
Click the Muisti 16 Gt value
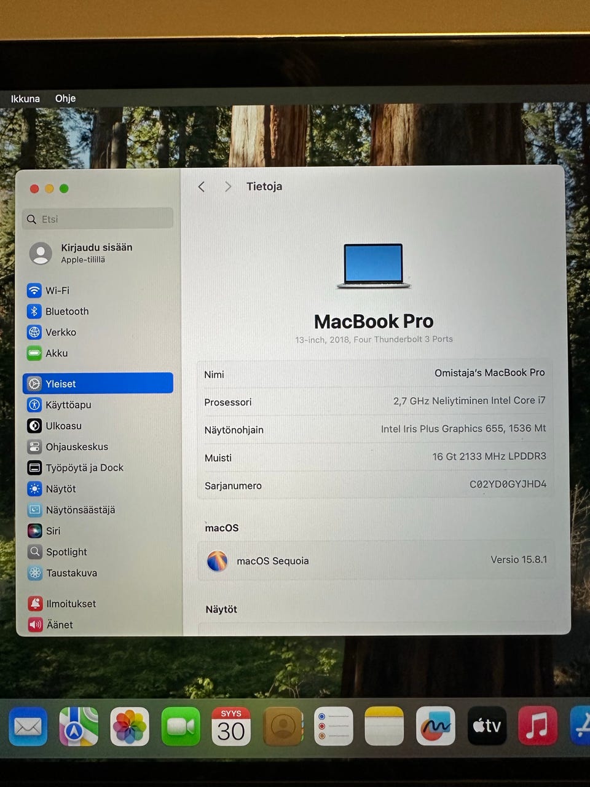click(489, 456)
